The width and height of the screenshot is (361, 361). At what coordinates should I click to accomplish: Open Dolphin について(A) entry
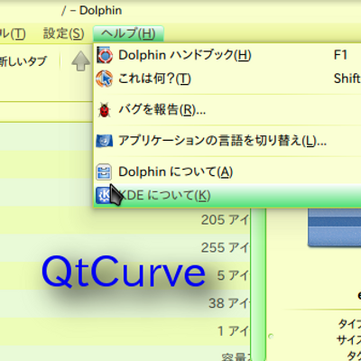pos(227,172)
